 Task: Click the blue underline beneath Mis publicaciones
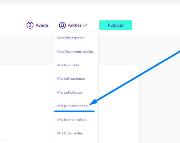pyautogui.click(x=74, y=111)
